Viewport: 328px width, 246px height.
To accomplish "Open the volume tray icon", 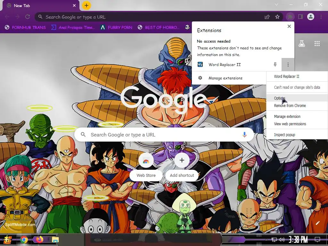I will (282, 240).
